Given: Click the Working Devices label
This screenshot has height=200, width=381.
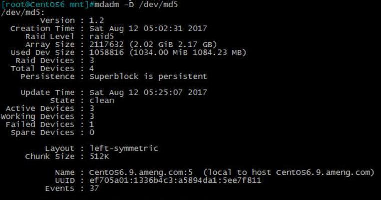Looking at the screenshot, I should coord(37,116).
